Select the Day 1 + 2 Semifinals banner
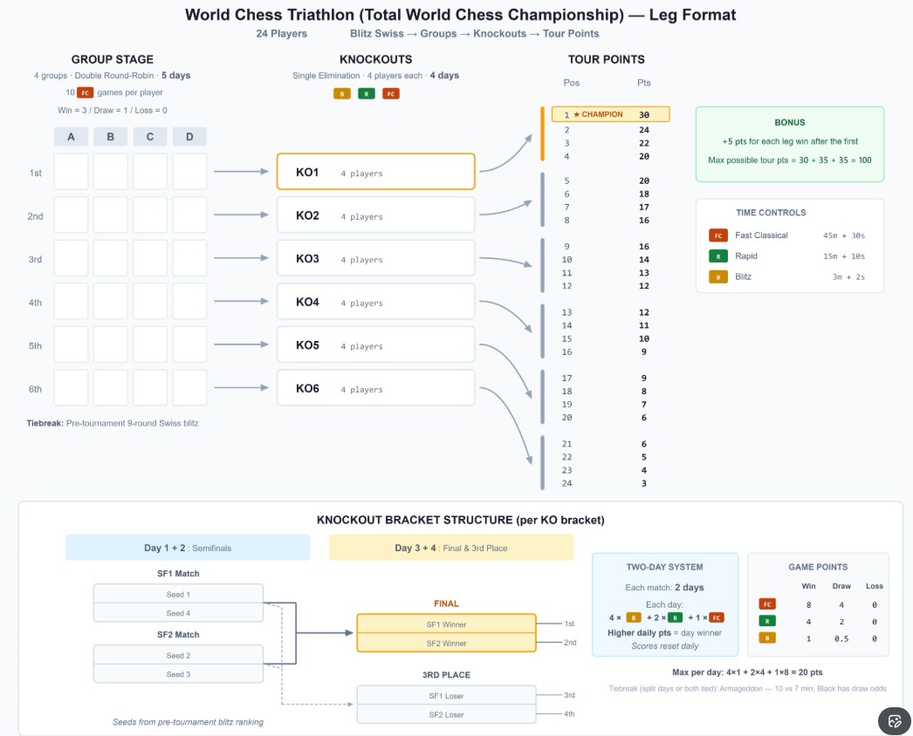The height and width of the screenshot is (736, 913). 188,548
